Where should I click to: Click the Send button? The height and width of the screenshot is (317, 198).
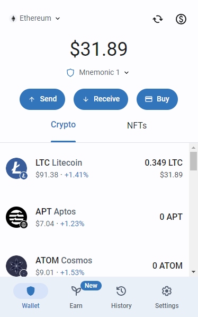pyautogui.click(x=42, y=99)
